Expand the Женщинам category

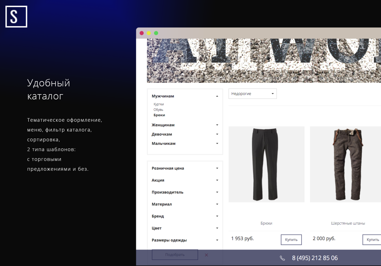coord(217,125)
